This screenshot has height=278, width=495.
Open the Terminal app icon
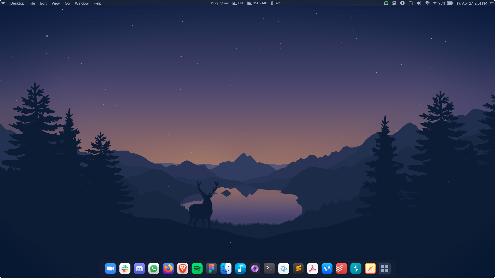269,268
